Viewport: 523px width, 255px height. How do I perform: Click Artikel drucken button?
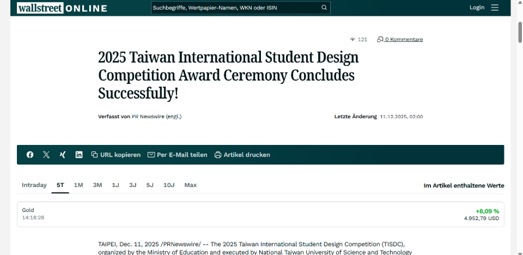click(242, 155)
